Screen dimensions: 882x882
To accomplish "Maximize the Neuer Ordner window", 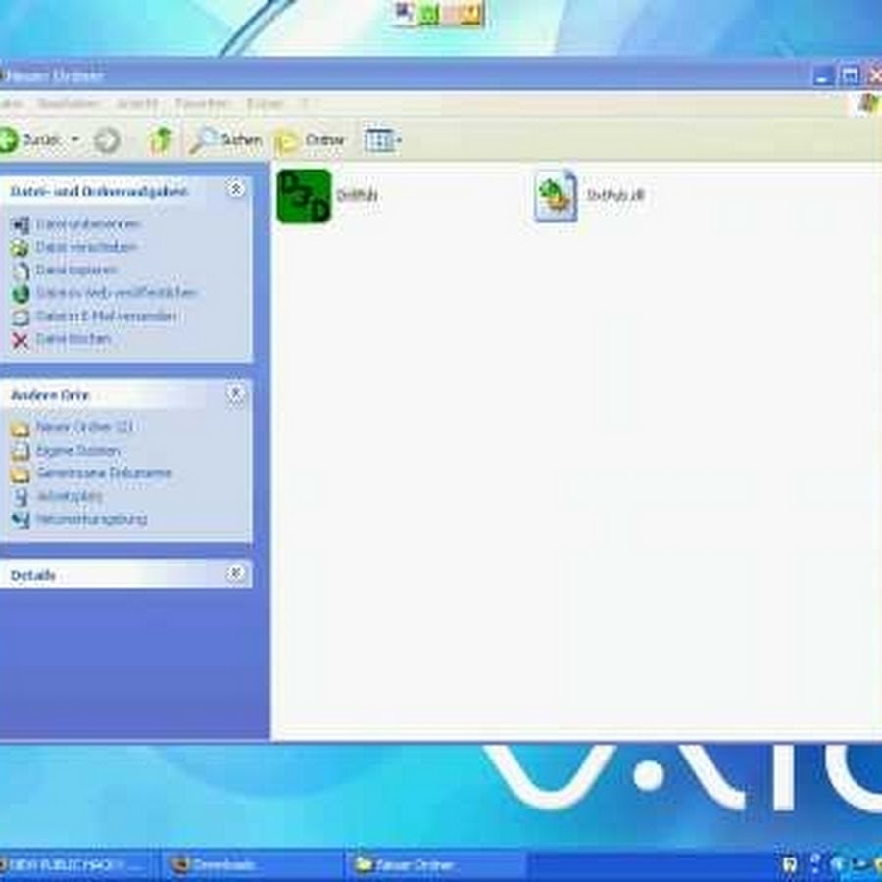I will click(x=850, y=75).
